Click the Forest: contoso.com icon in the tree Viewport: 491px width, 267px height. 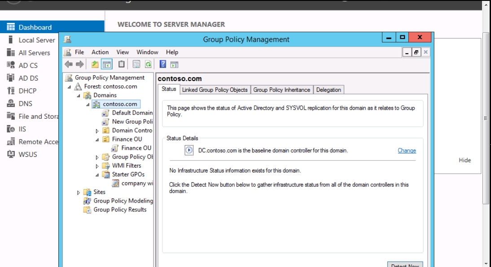coord(78,86)
